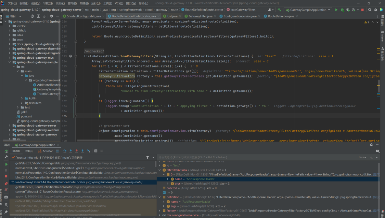Expand the kotlin folder
385x218 pixels.
click(x=22, y=98)
